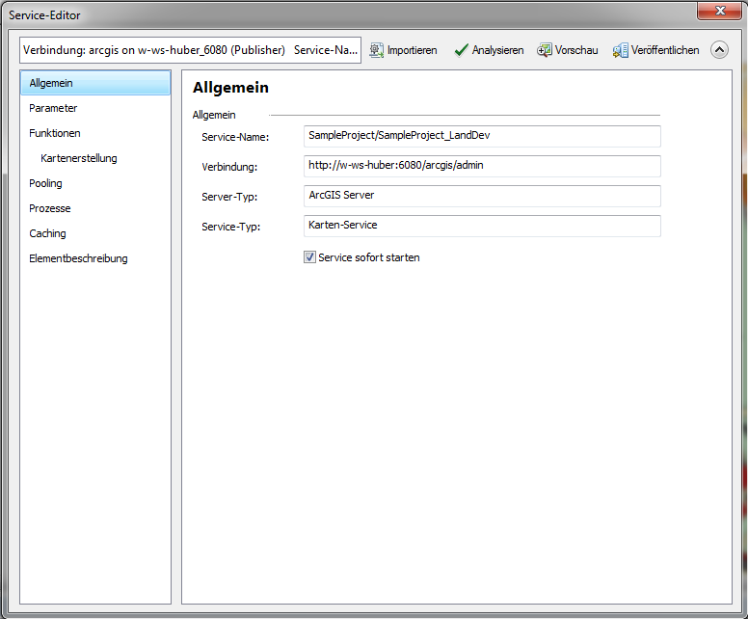Viewport: 748px width, 619px height.
Task: Click the connection info box in toolbar
Action: (190, 50)
